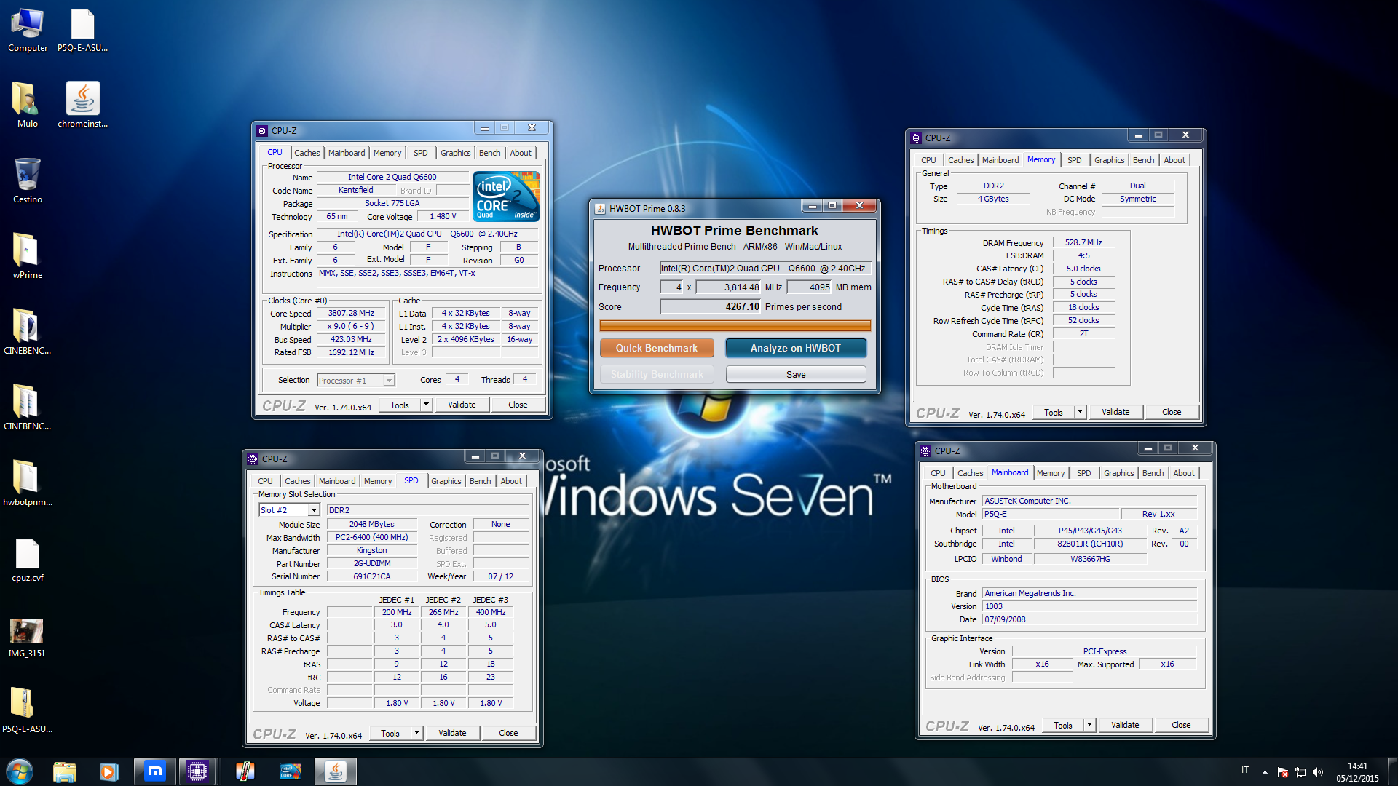The height and width of the screenshot is (786, 1398).
Task: Open the Intel Core taskbar icon
Action: [291, 771]
